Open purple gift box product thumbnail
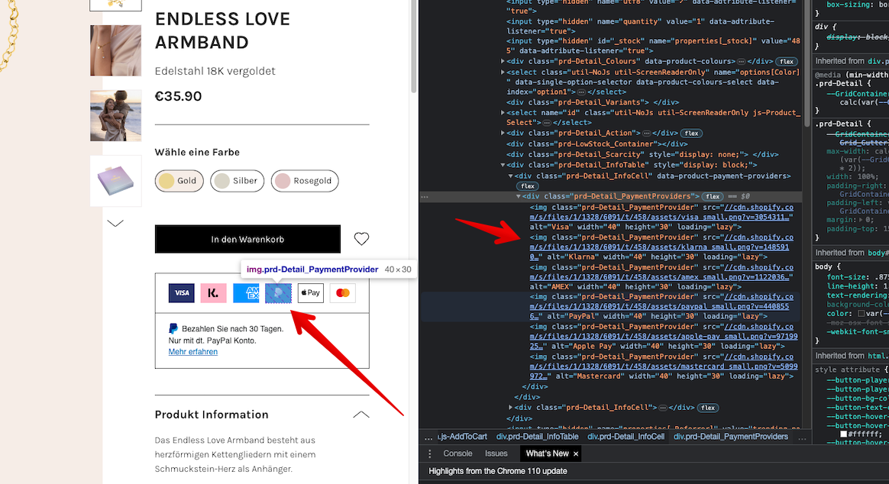This screenshot has width=889, height=484. tap(115, 181)
